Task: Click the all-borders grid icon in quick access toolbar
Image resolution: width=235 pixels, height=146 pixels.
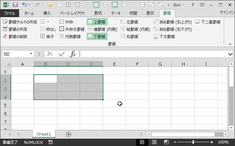Action: (68, 5)
